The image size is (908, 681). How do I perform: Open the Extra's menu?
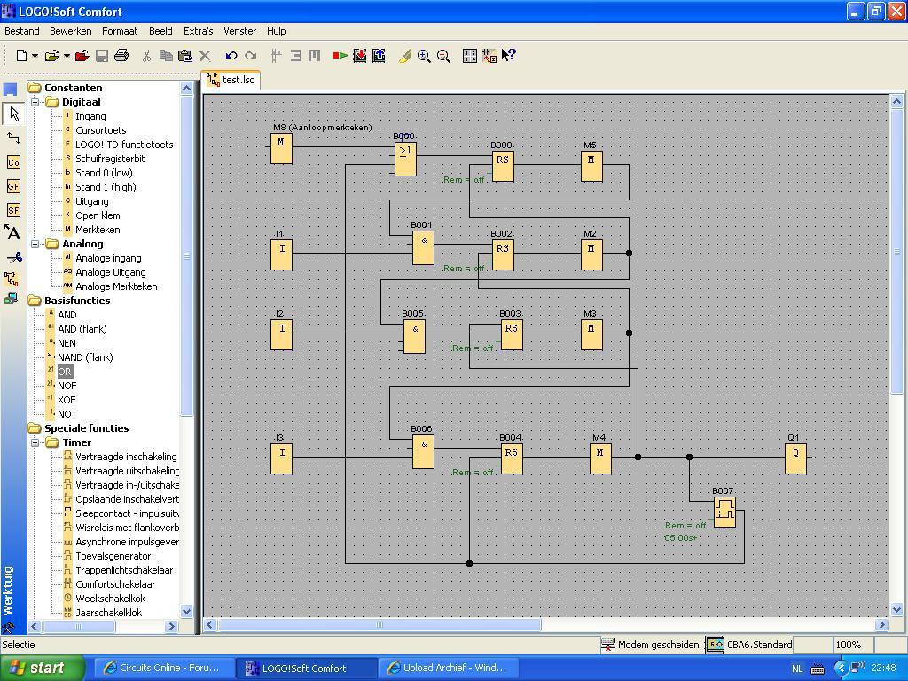(198, 31)
